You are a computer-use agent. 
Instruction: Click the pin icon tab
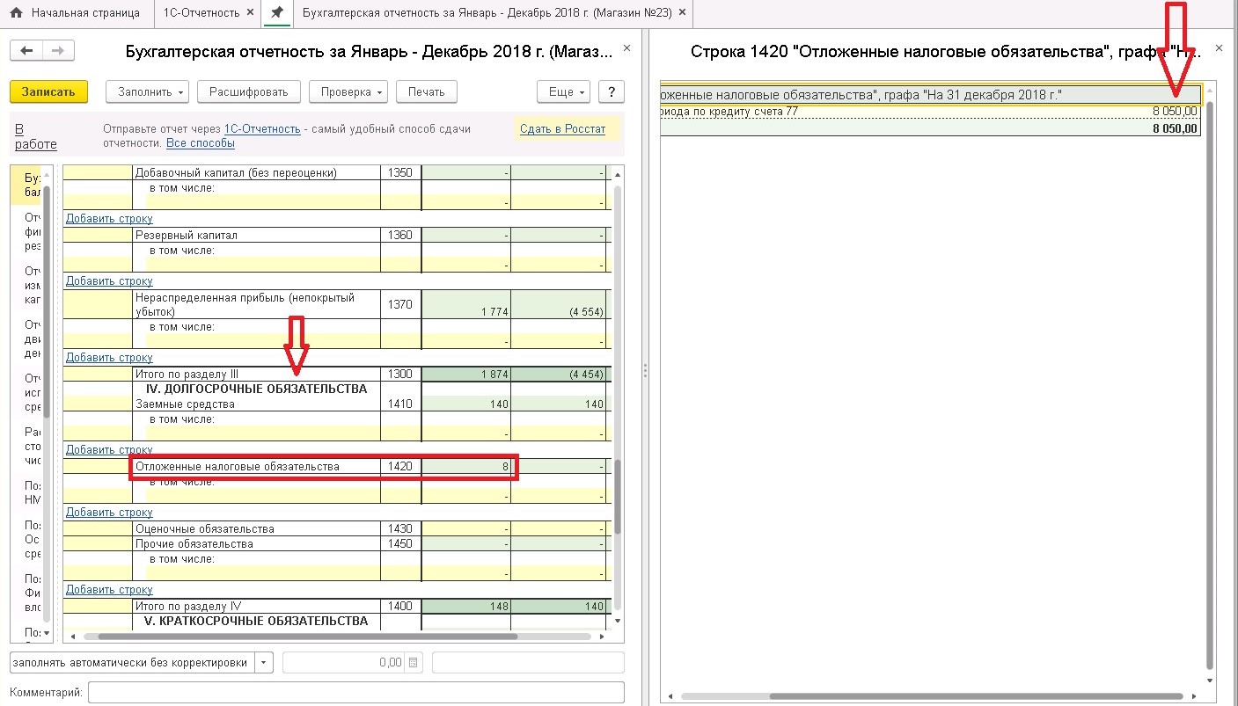point(276,13)
